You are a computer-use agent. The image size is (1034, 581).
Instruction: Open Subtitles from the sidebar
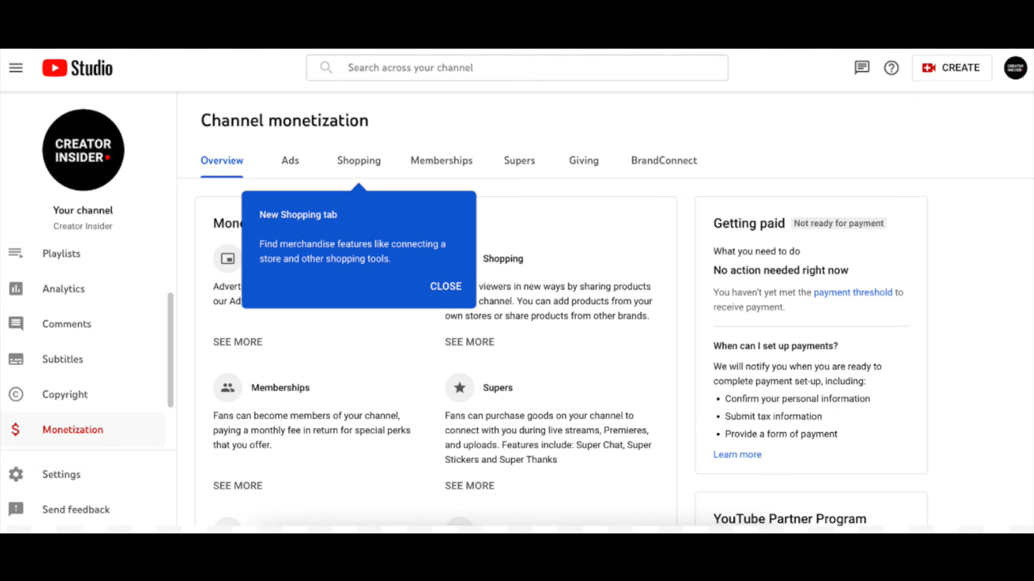(62, 359)
